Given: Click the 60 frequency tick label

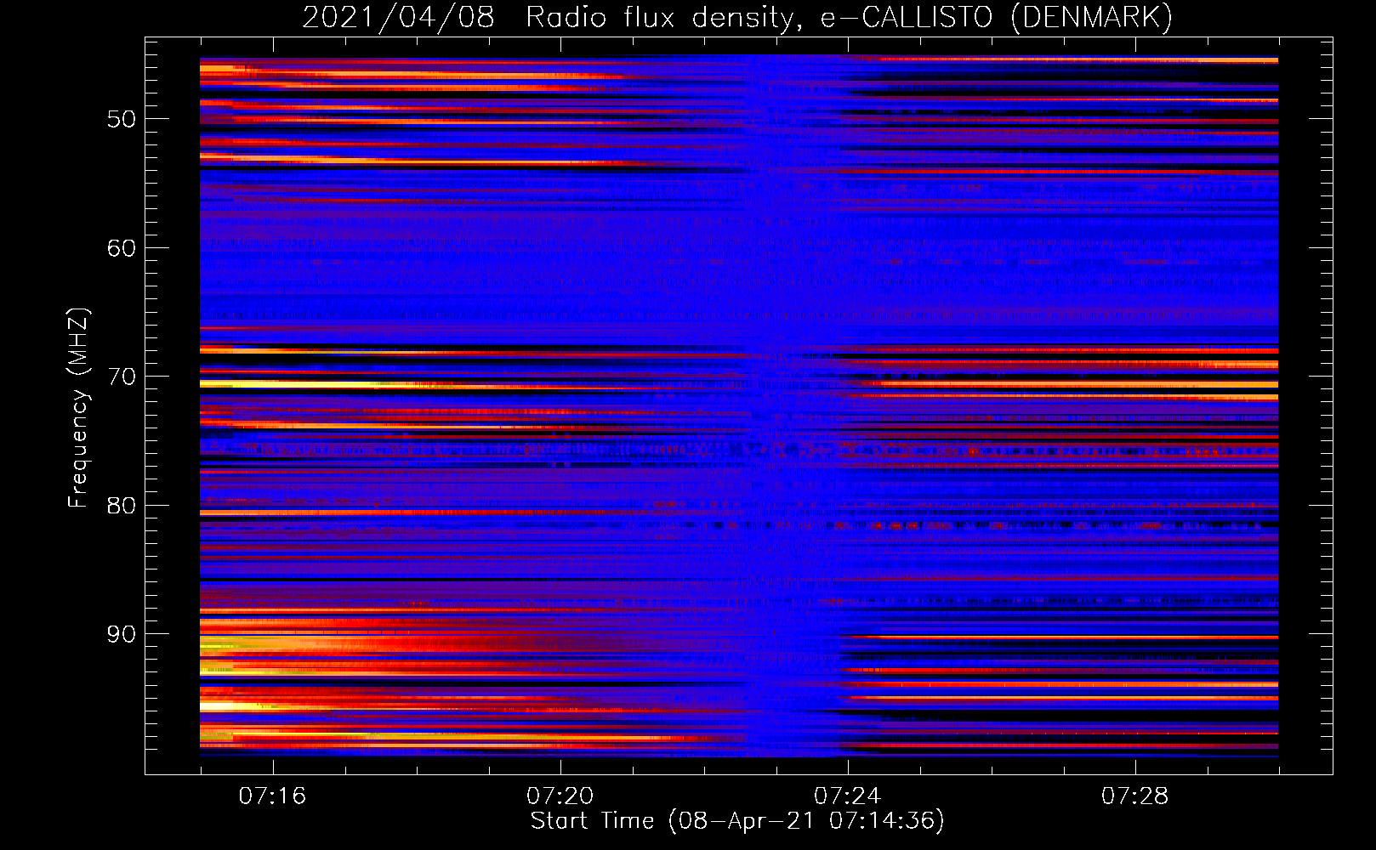Looking at the screenshot, I should tap(122, 248).
